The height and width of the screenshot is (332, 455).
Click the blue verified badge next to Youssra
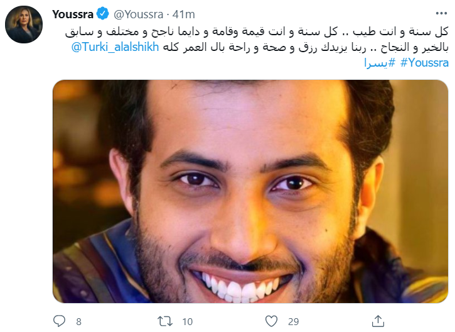coord(102,14)
